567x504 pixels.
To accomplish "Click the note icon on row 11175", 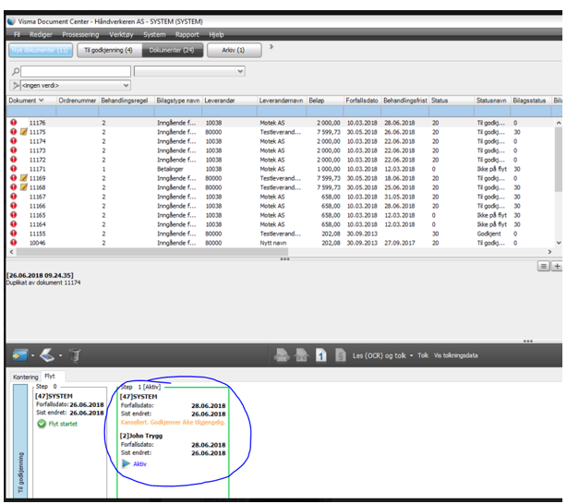I will pos(23,132).
